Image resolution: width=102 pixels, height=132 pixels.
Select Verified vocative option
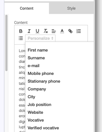pos(43,128)
